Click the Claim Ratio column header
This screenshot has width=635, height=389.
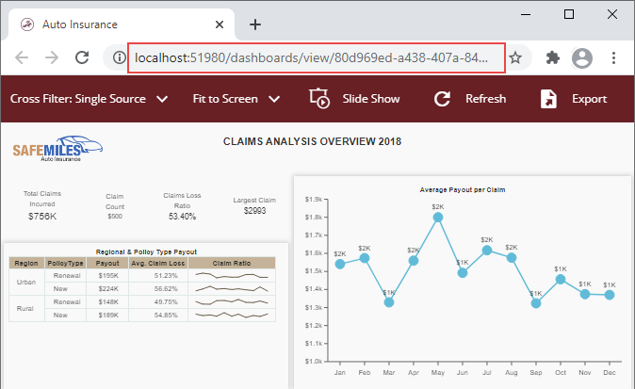coord(231,263)
